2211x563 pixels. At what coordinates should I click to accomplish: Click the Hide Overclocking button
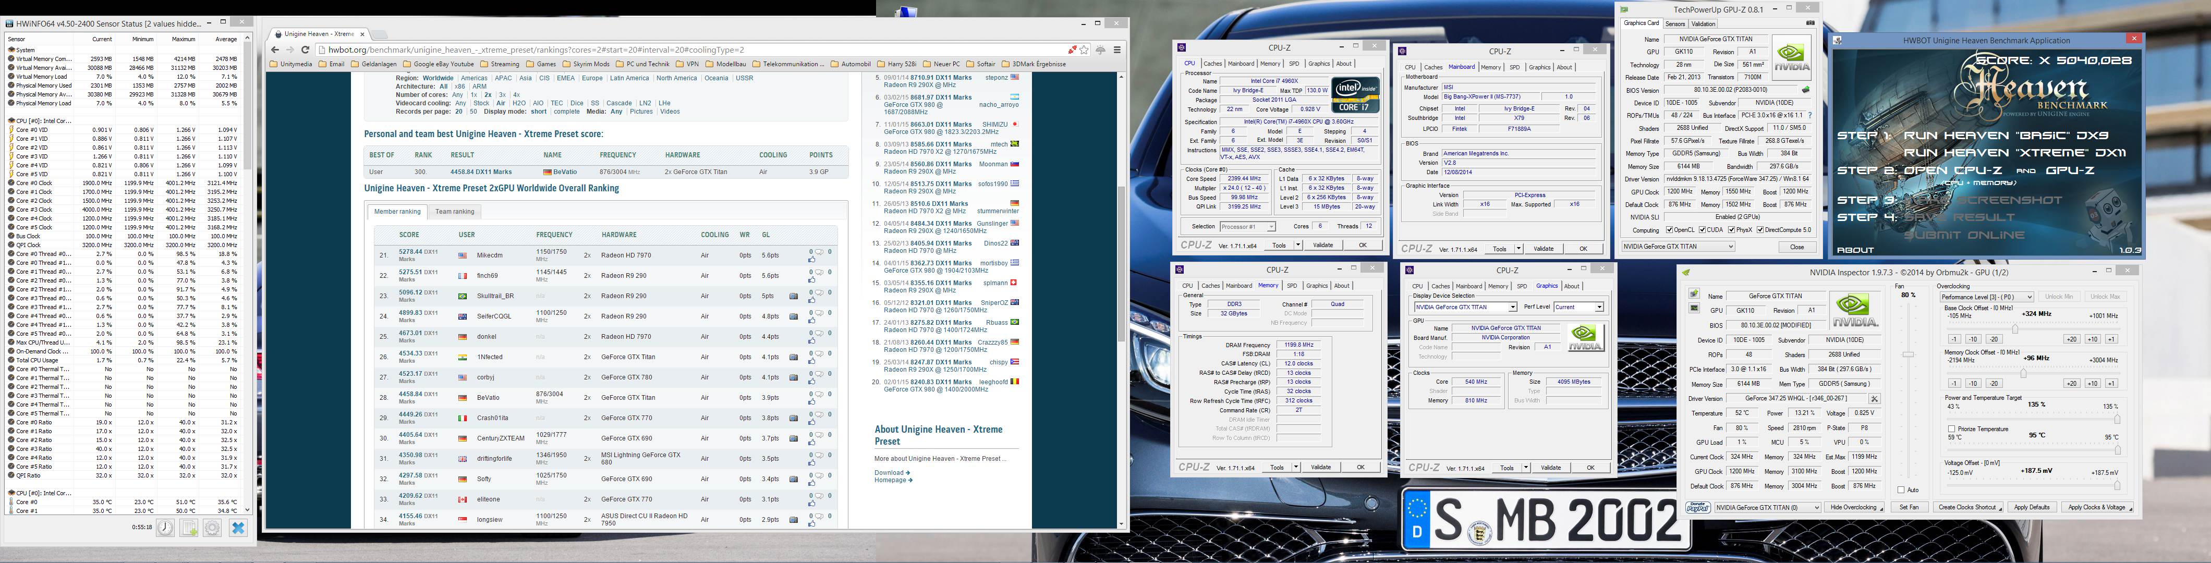pos(1854,507)
